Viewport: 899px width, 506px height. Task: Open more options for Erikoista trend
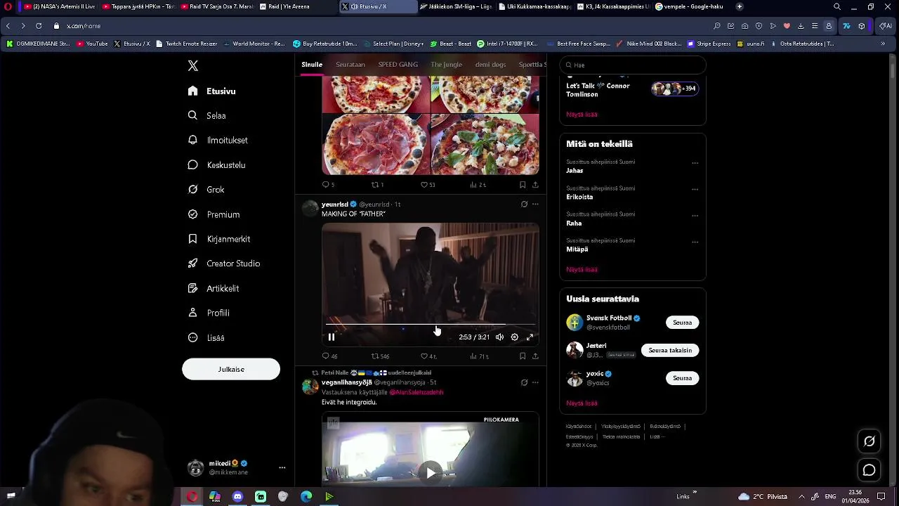click(695, 189)
